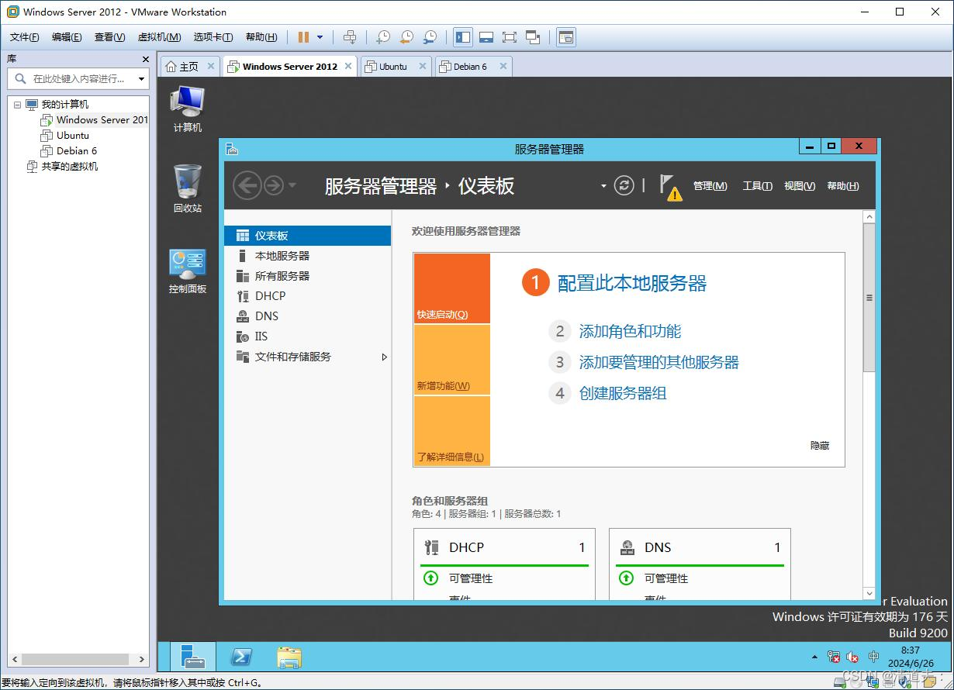
Task: Open the 虚拟机(M) menu
Action: point(159,37)
